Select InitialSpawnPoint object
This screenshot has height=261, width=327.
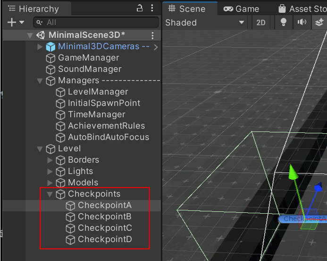[104, 103]
